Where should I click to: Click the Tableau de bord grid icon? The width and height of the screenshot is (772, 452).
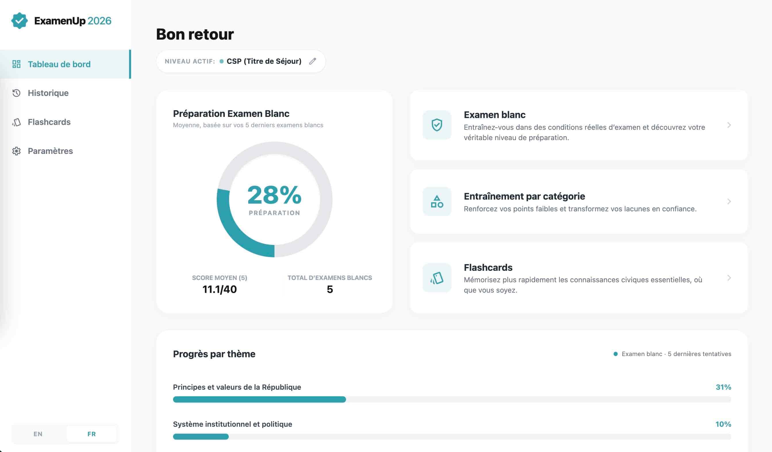16,64
